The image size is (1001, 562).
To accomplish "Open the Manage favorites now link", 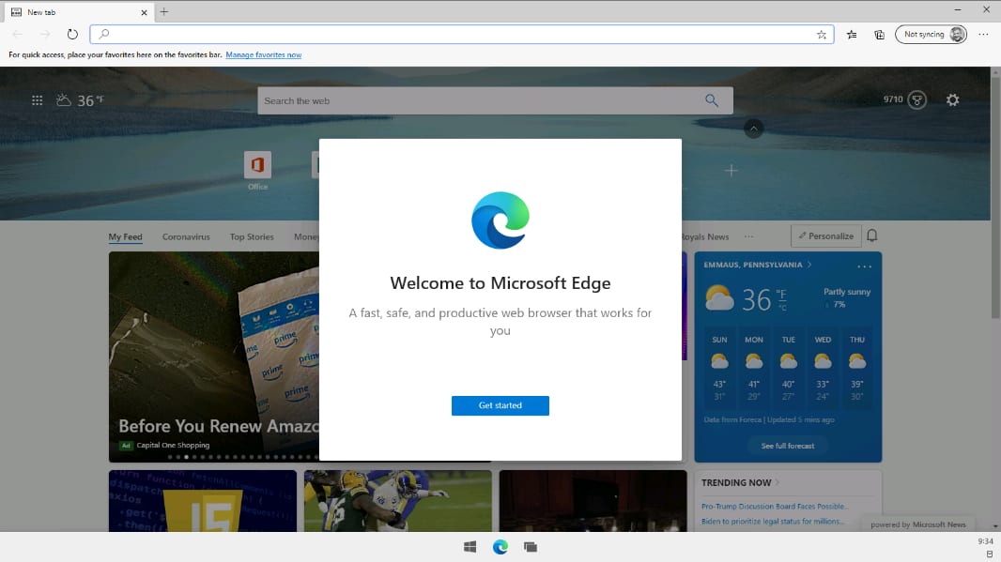I will pyautogui.click(x=263, y=55).
